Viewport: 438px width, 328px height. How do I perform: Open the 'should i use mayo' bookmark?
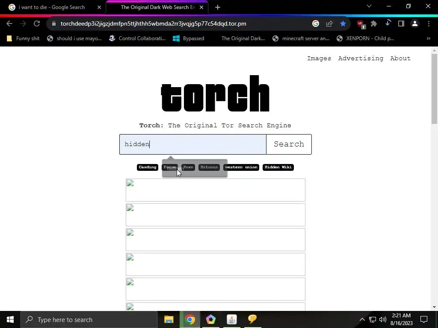(x=74, y=38)
